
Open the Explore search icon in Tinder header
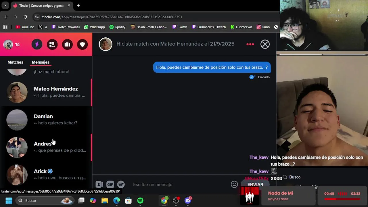[52, 45]
